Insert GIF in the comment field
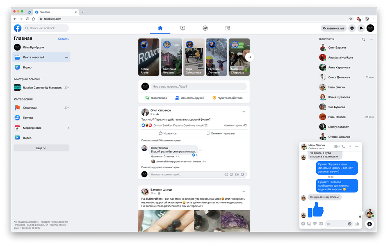 pos(237,175)
